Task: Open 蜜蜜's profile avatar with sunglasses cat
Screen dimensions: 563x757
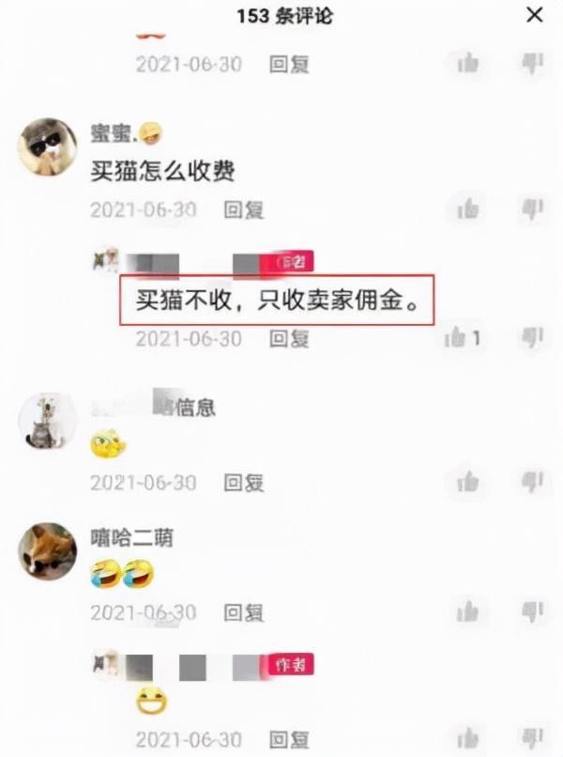Action: (47, 147)
